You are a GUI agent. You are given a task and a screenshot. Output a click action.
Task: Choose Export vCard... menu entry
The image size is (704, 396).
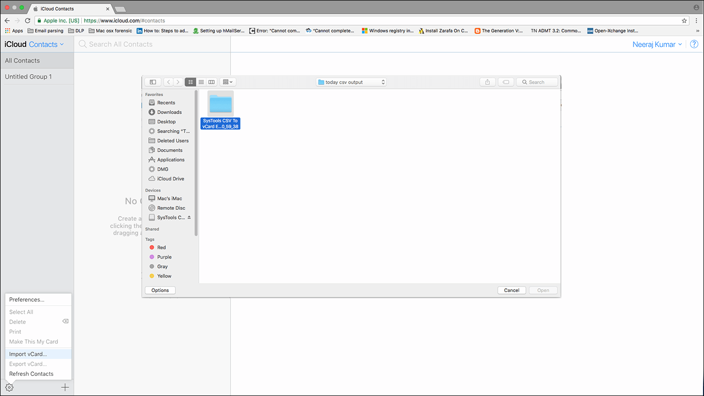coord(38,364)
